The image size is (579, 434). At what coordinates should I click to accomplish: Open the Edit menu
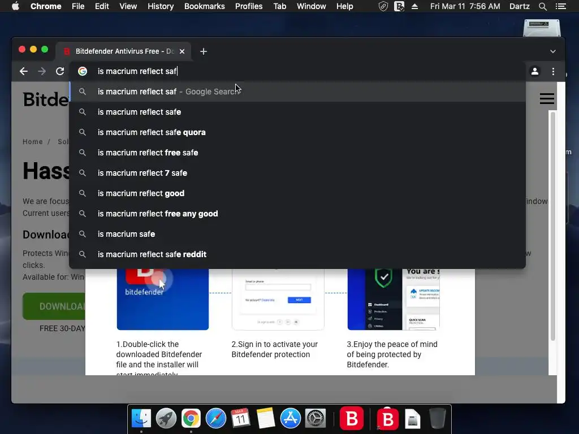tap(102, 6)
